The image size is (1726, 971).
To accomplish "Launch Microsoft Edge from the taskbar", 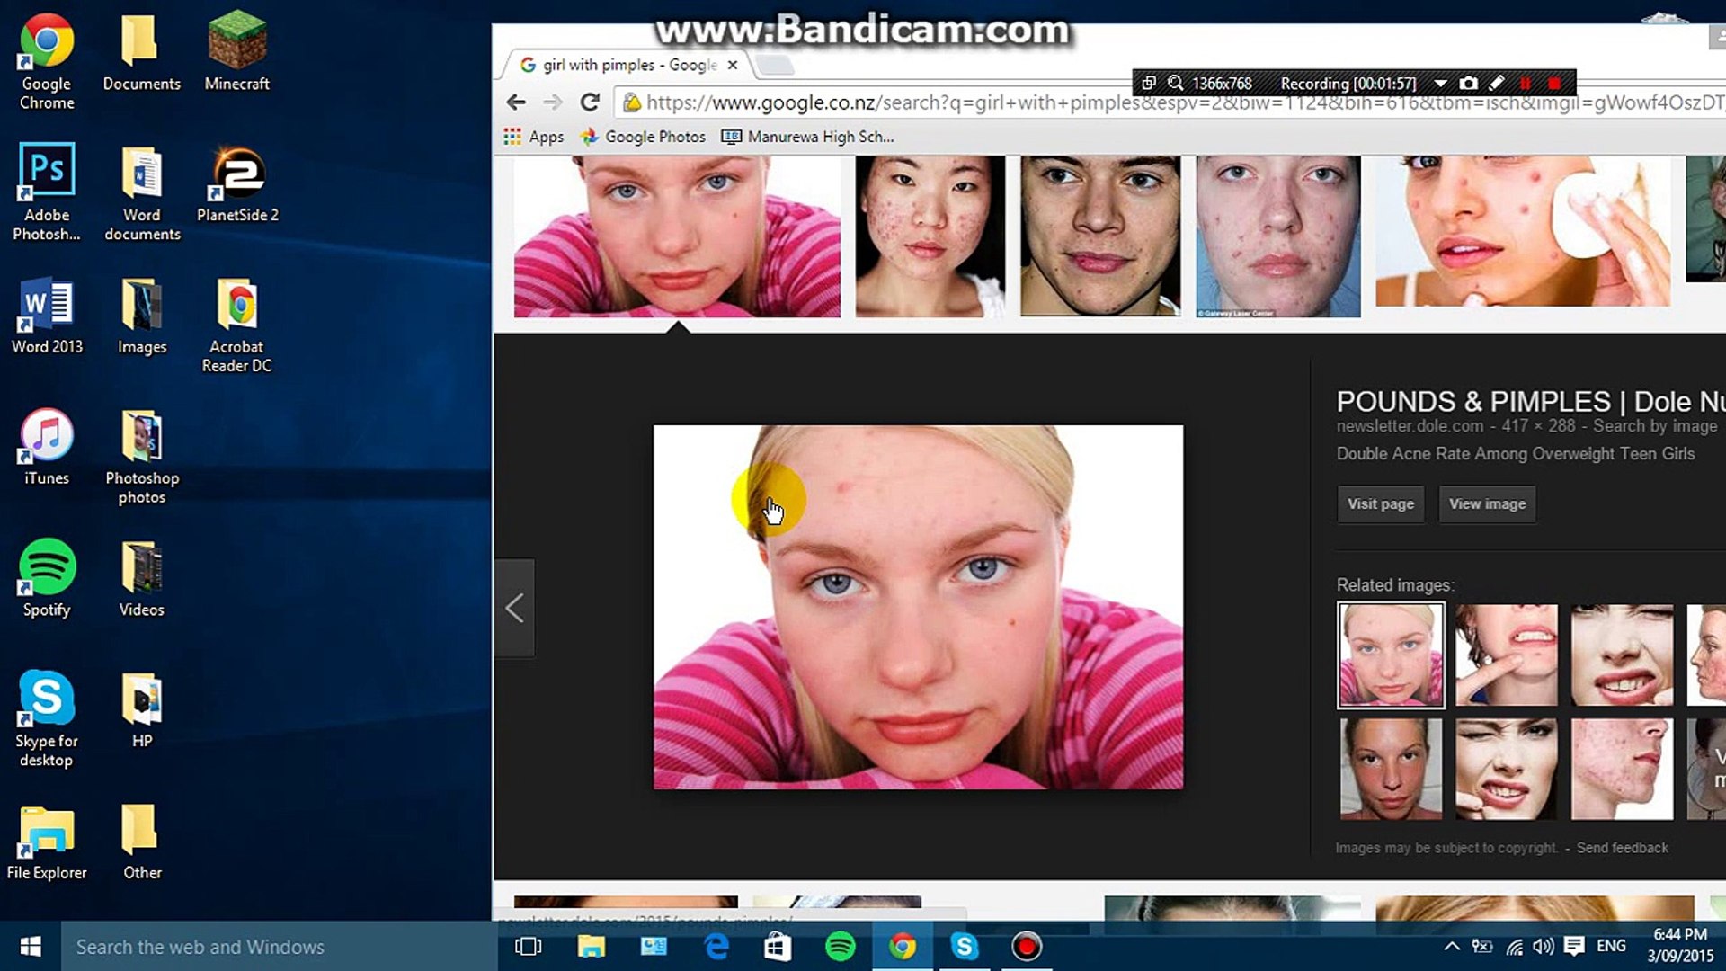I will click(x=716, y=946).
